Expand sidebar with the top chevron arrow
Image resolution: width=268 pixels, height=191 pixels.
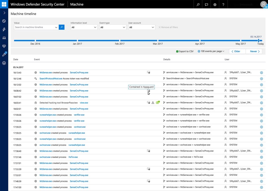click(4, 13)
